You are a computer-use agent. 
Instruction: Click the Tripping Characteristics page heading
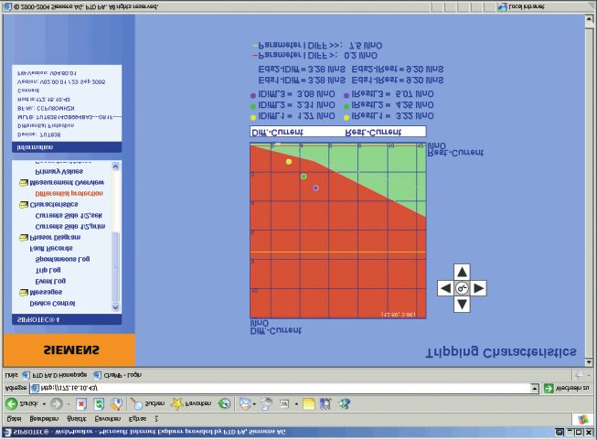(x=501, y=353)
